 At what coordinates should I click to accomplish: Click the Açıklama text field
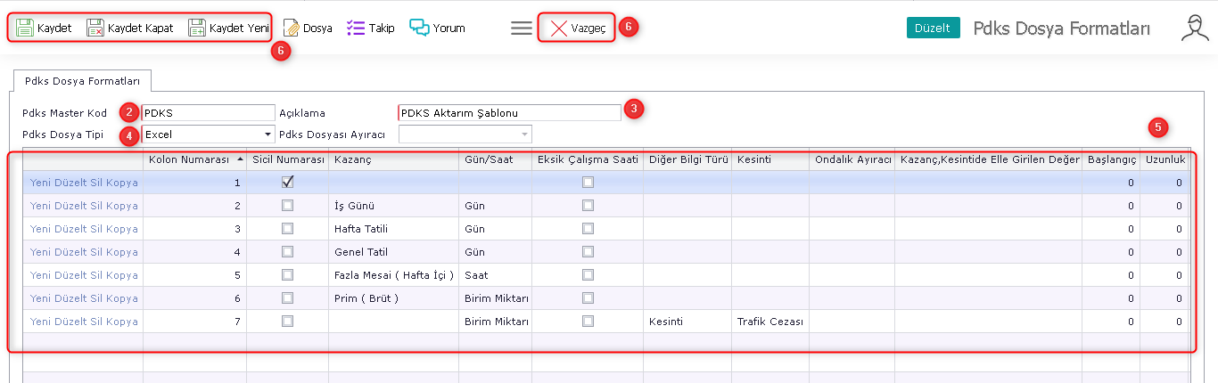click(509, 113)
